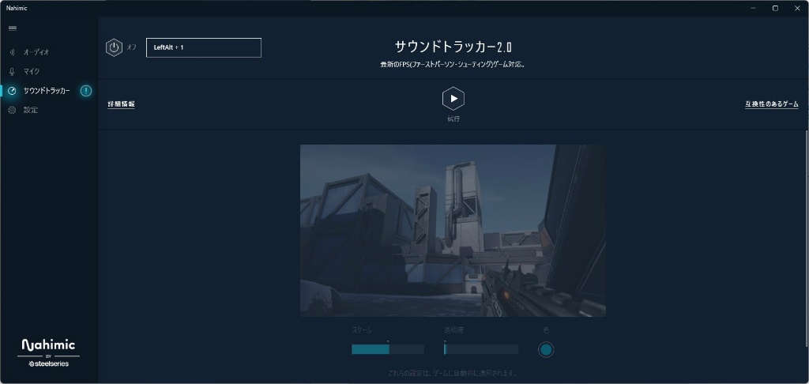This screenshot has width=809, height=384.
Task: Click the 最新のFPS description text
Action: click(453, 65)
